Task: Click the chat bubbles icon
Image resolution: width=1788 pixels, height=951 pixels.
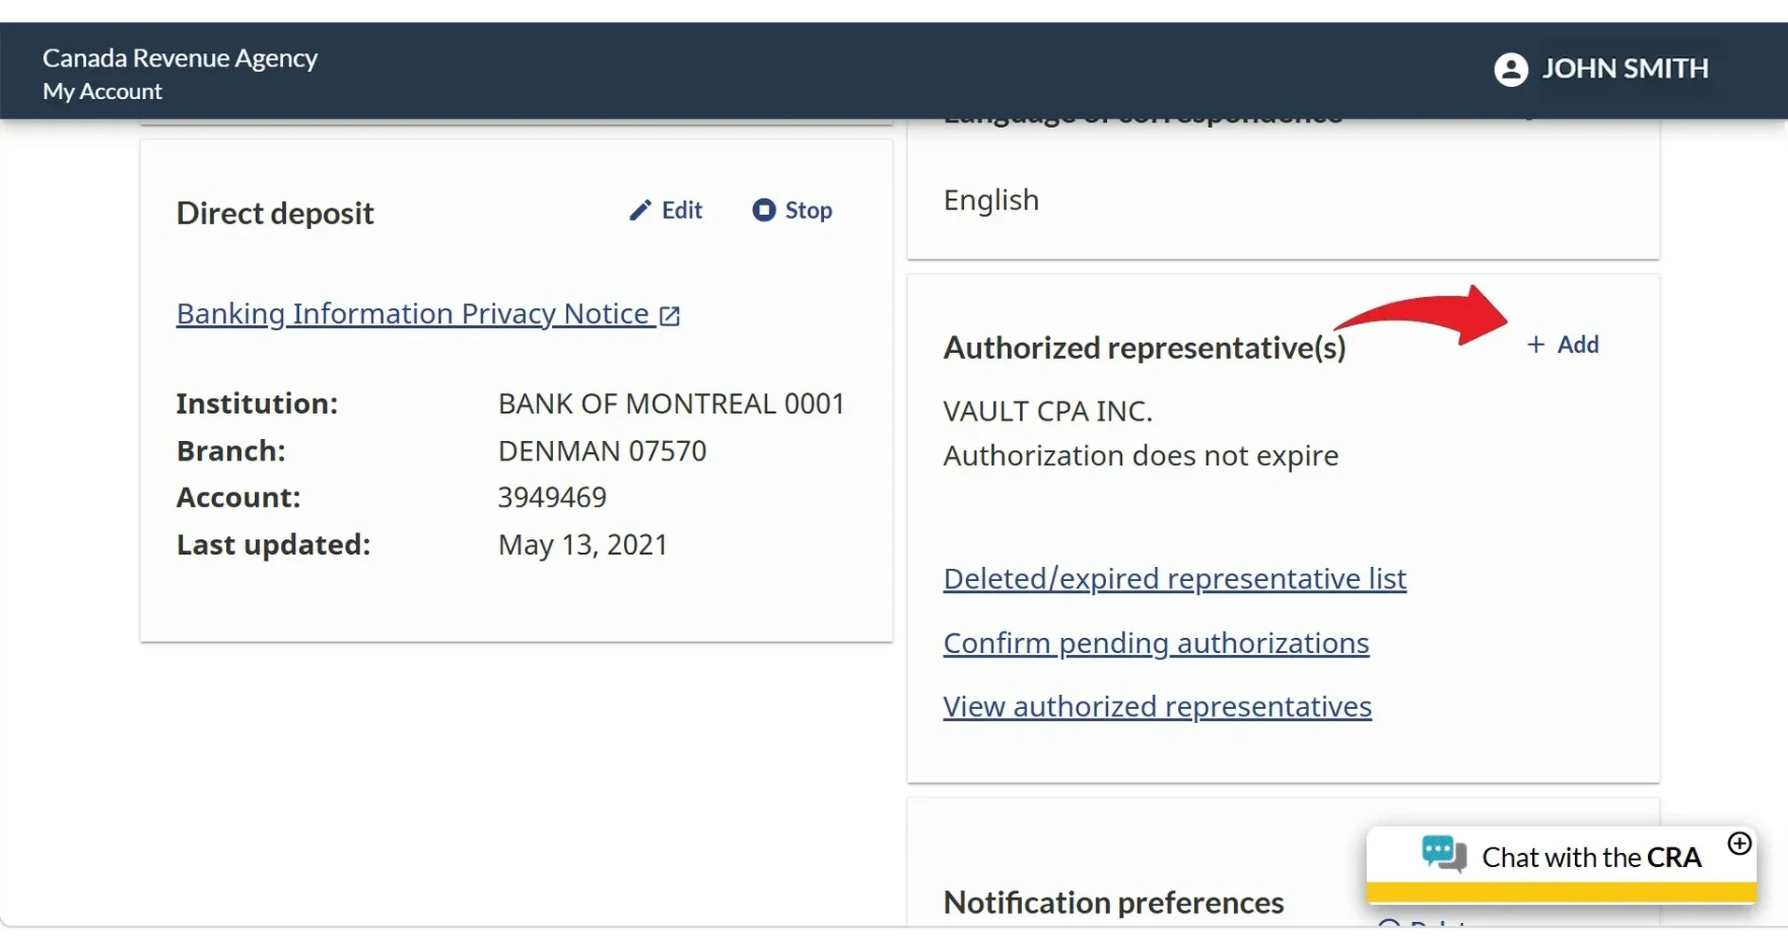Action: (x=1443, y=854)
